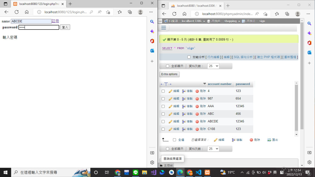Image resolution: width=315 pixels, height=177 pixels.
Task: Click the dropdown arrow beside account number header
Action: tap(205, 84)
